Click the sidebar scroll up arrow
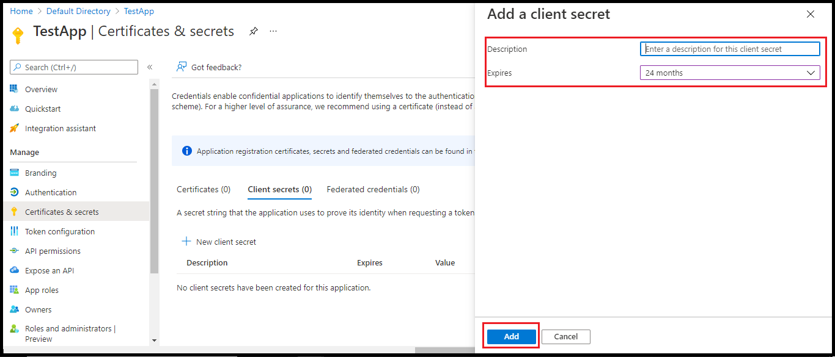 (154, 84)
